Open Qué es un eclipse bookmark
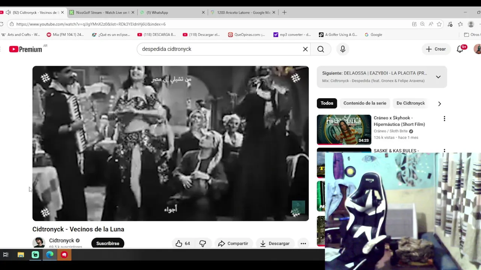 point(111,34)
